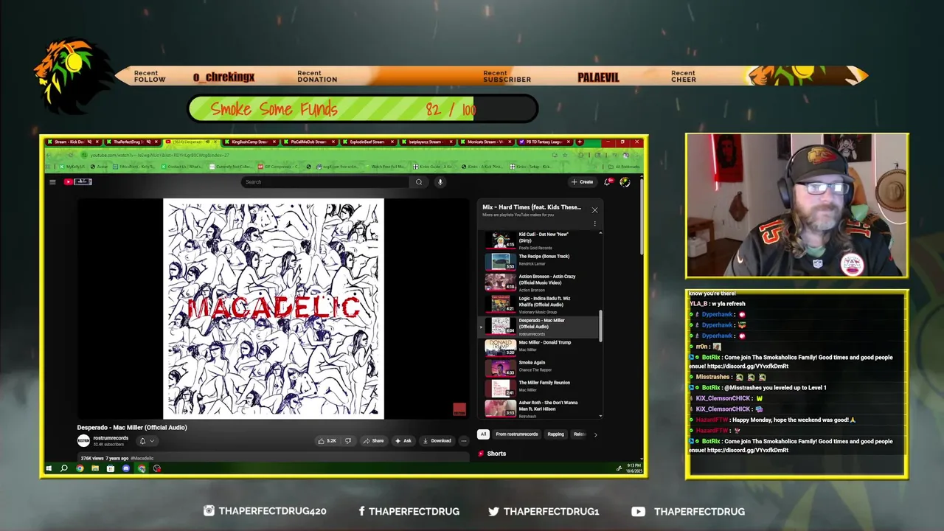Play Kid Cudi - Dat New New
The width and height of the screenshot is (944, 531).
542,241
